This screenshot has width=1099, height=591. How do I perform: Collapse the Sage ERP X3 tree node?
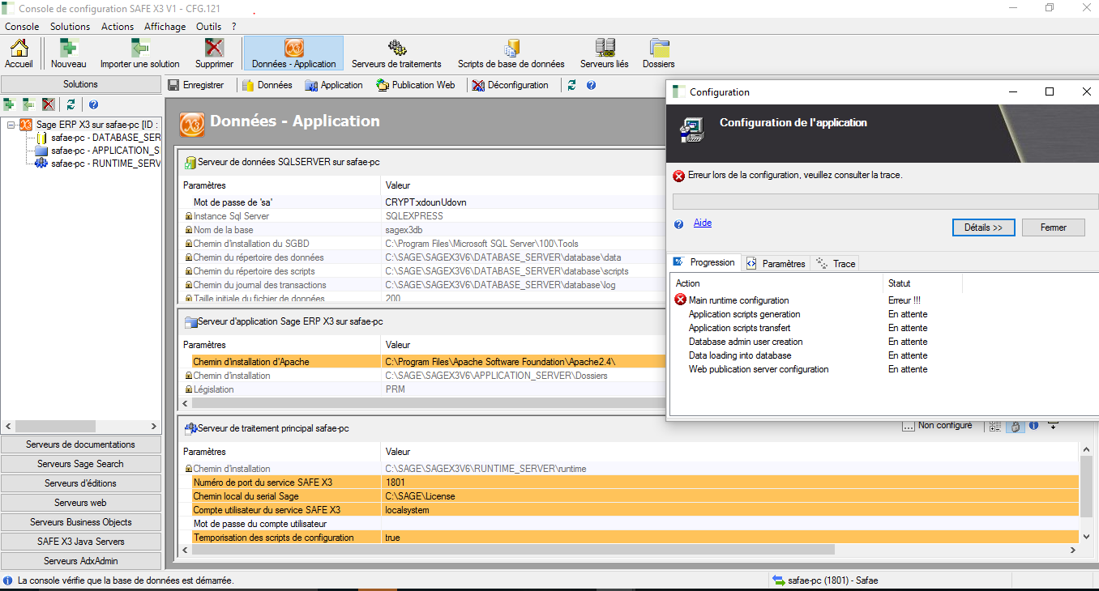pos(11,125)
